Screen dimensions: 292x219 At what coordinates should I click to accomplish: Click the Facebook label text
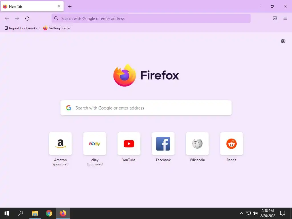163,160
